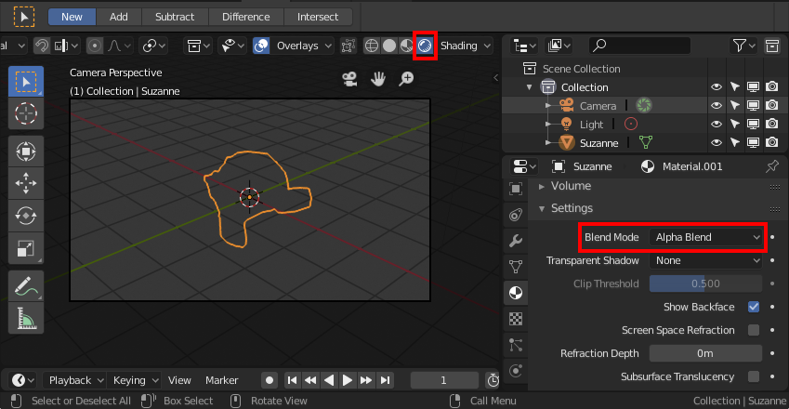Play the animation forward
This screenshot has height=409, width=789.
point(348,380)
